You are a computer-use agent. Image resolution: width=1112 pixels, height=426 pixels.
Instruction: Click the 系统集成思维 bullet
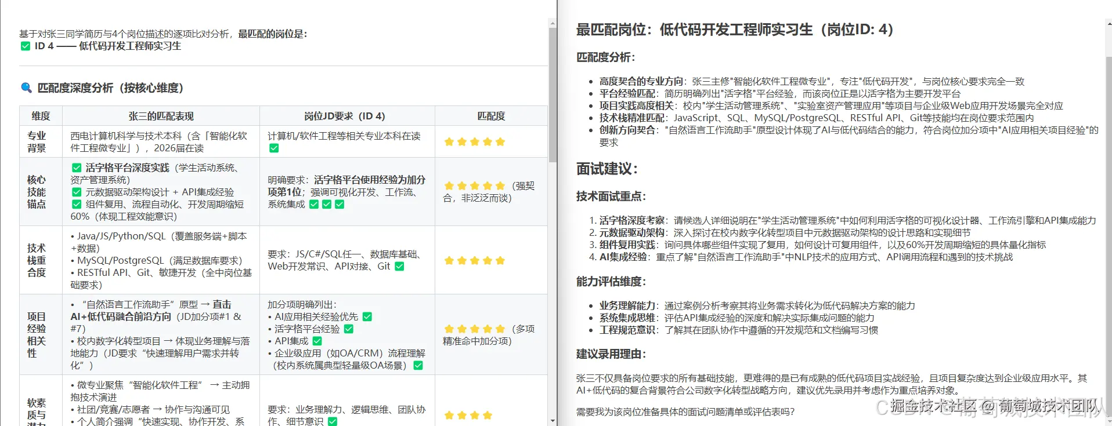click(x=737, y=318)
